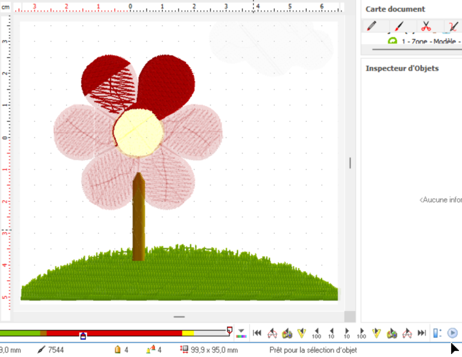Click the 'Inspecteur d'Objets' panel title
Viewport: 462px width, 357px height.
(402, 68)
